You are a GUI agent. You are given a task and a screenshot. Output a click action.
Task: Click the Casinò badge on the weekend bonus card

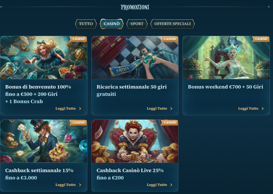pos(261,39)
